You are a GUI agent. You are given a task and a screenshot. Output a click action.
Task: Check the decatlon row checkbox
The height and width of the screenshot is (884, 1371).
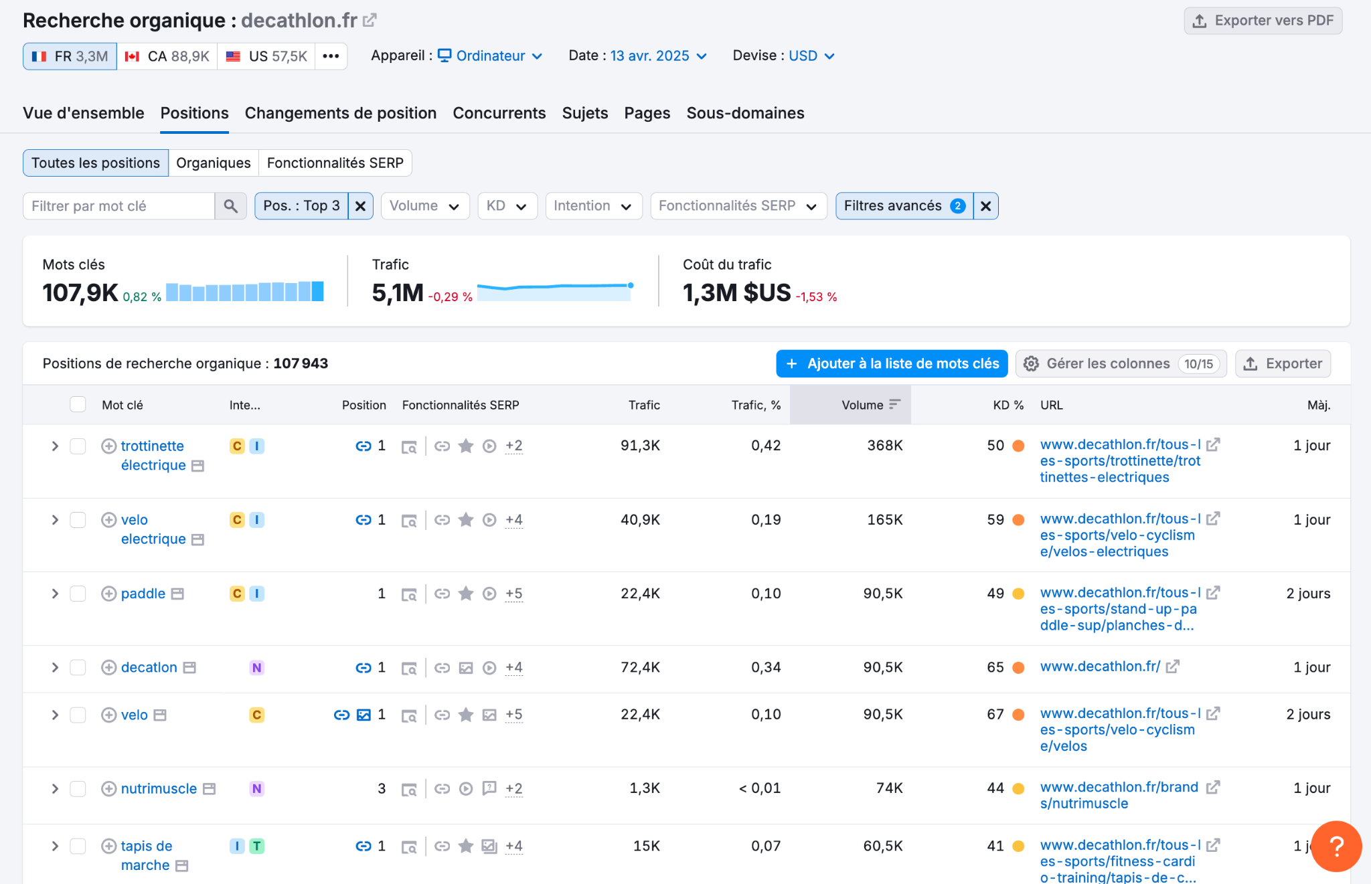point(78,668)
